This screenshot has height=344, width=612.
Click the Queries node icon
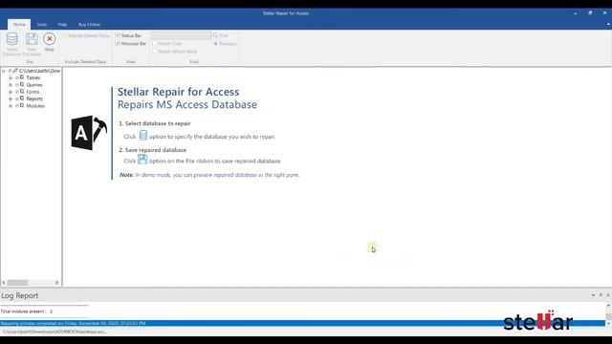[22, 84]
